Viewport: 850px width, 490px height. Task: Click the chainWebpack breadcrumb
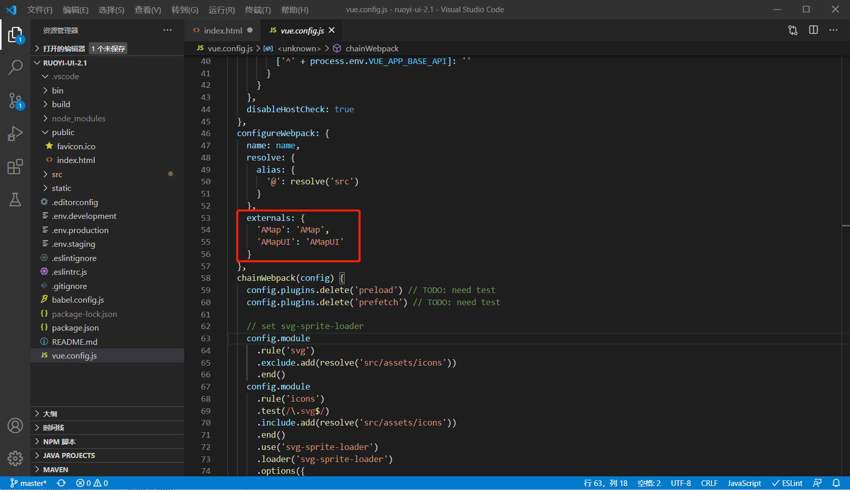(366, 49)
